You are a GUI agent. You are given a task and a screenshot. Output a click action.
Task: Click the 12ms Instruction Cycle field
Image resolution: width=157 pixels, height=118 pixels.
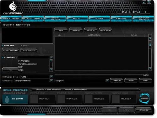point(35,77)
